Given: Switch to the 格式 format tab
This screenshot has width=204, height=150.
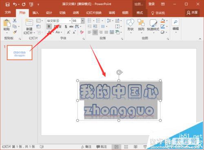Looking at the screenshot, I should pos(140,13).
